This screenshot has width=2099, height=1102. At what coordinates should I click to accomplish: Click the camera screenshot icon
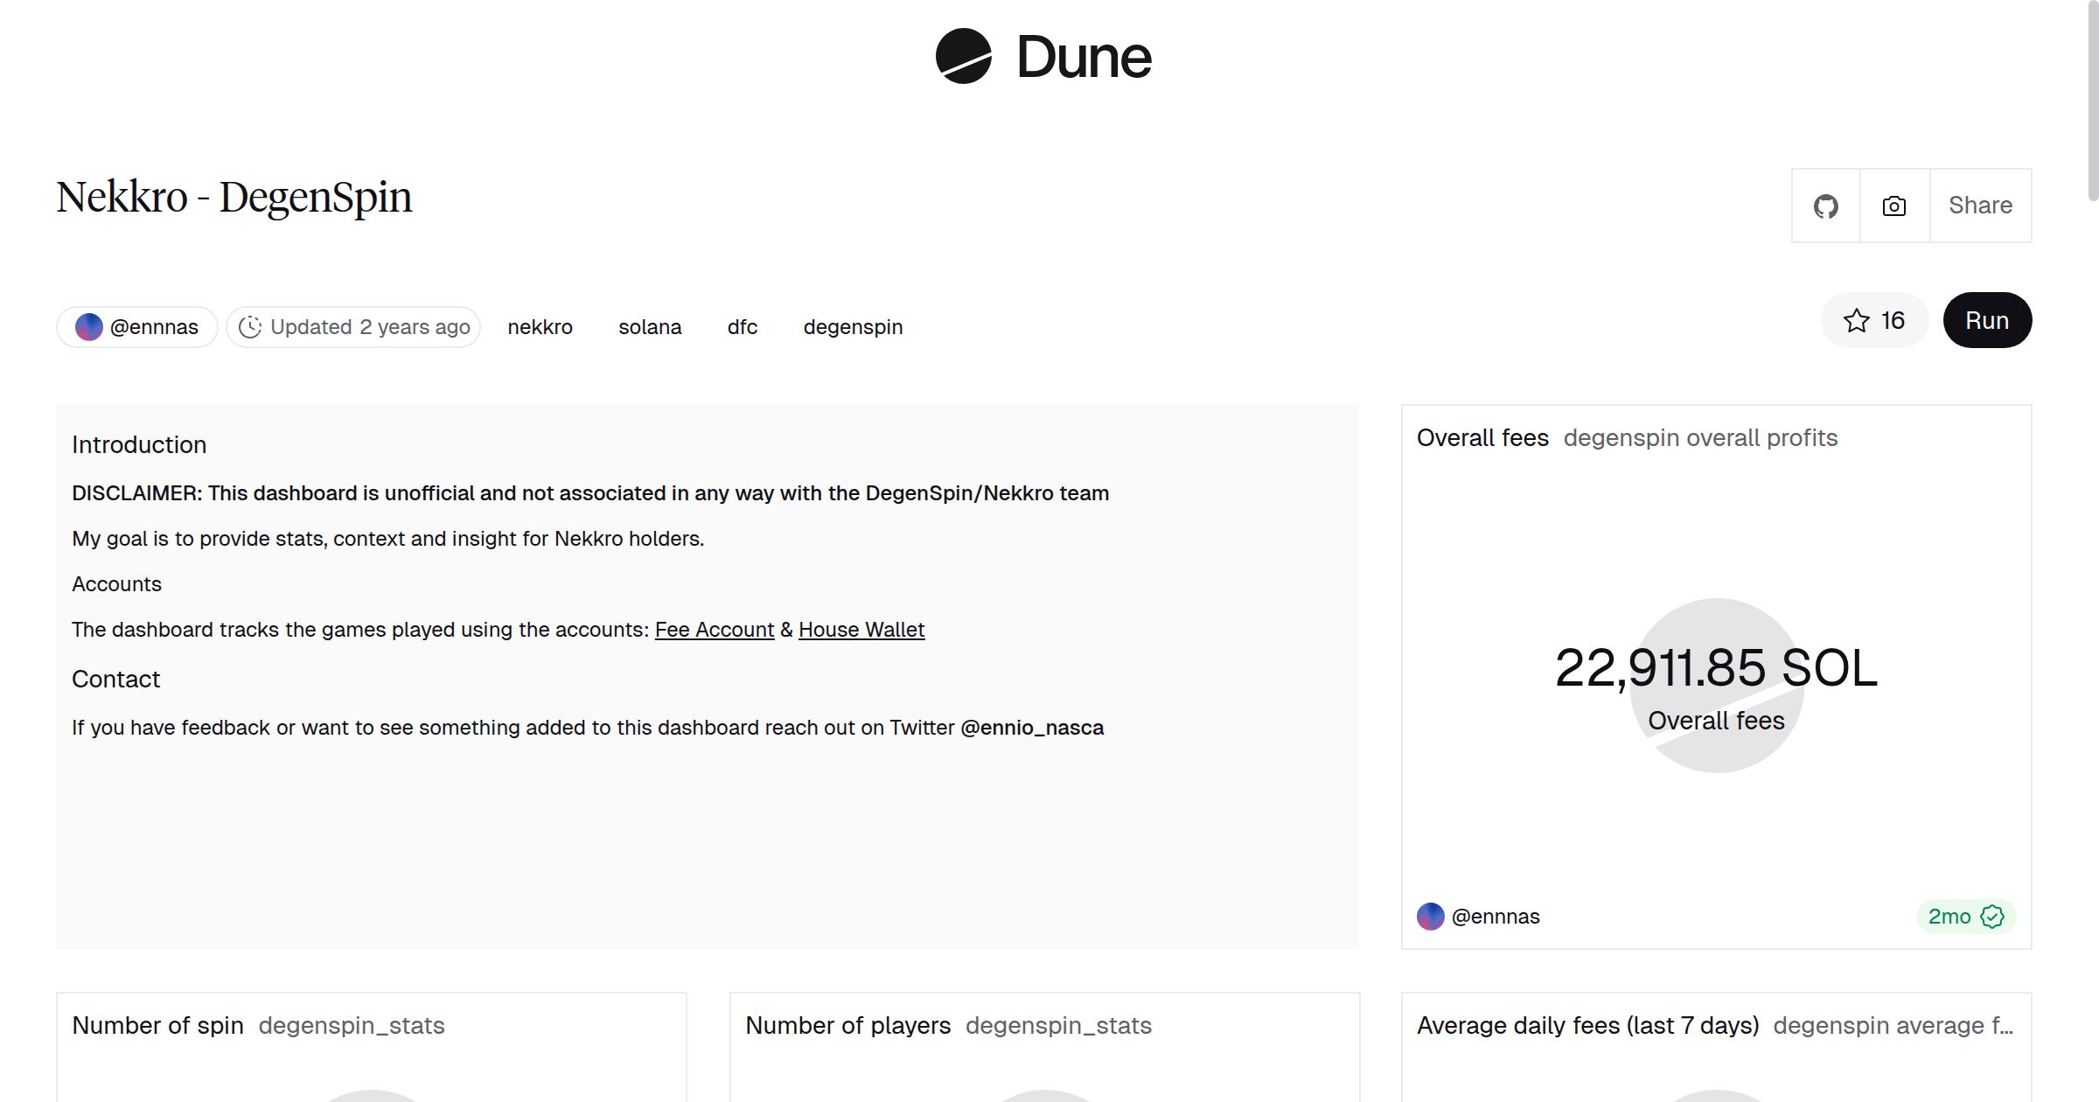pos(1894,206)
